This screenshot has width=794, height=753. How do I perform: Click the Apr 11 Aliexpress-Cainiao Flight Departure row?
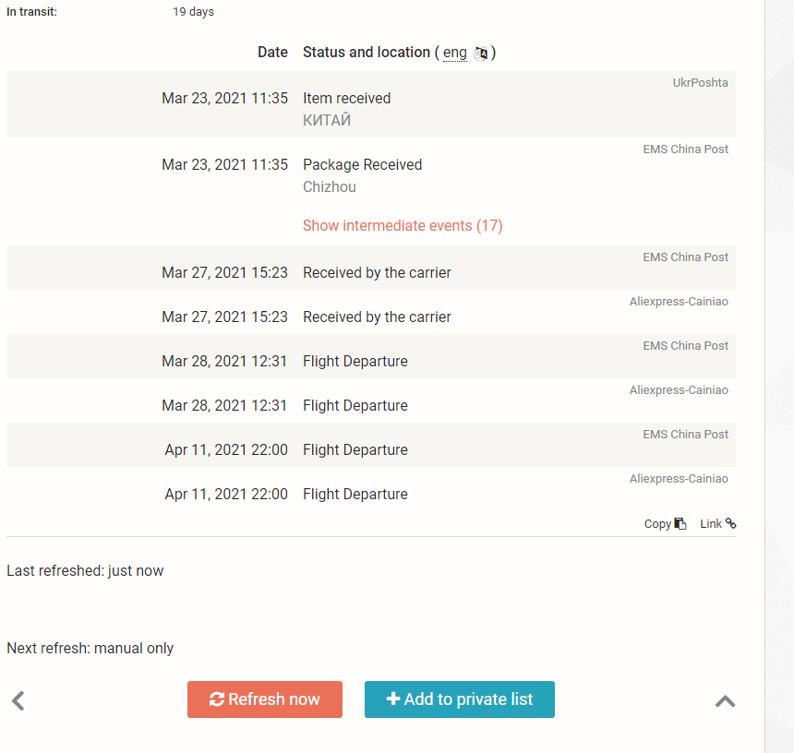(370, 489)
